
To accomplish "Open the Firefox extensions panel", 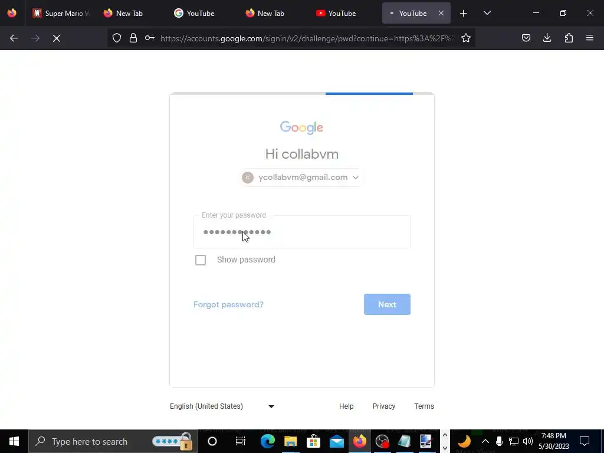I will click(x=569, y=38).
